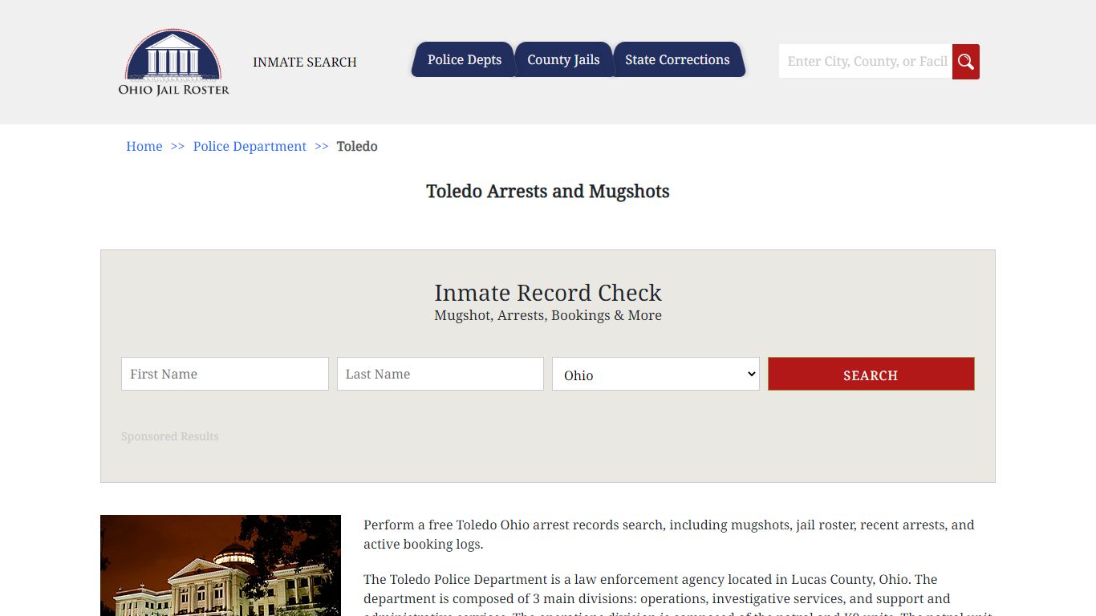Select the Toledo breadcrumb entry
Screen dimensions: 1096x616
pos(356,146)
